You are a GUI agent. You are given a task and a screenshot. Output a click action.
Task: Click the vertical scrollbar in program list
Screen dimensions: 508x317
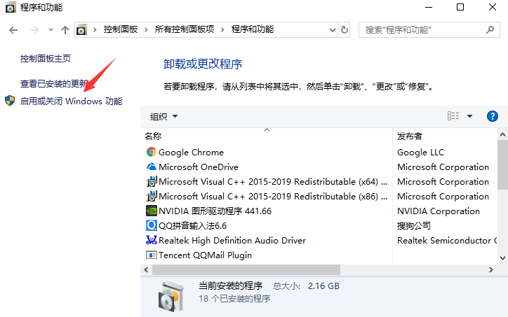click(502, 164)
